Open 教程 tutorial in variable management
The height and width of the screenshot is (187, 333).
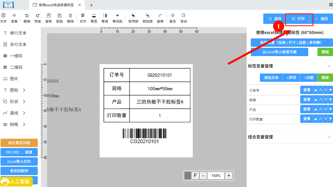325,78
